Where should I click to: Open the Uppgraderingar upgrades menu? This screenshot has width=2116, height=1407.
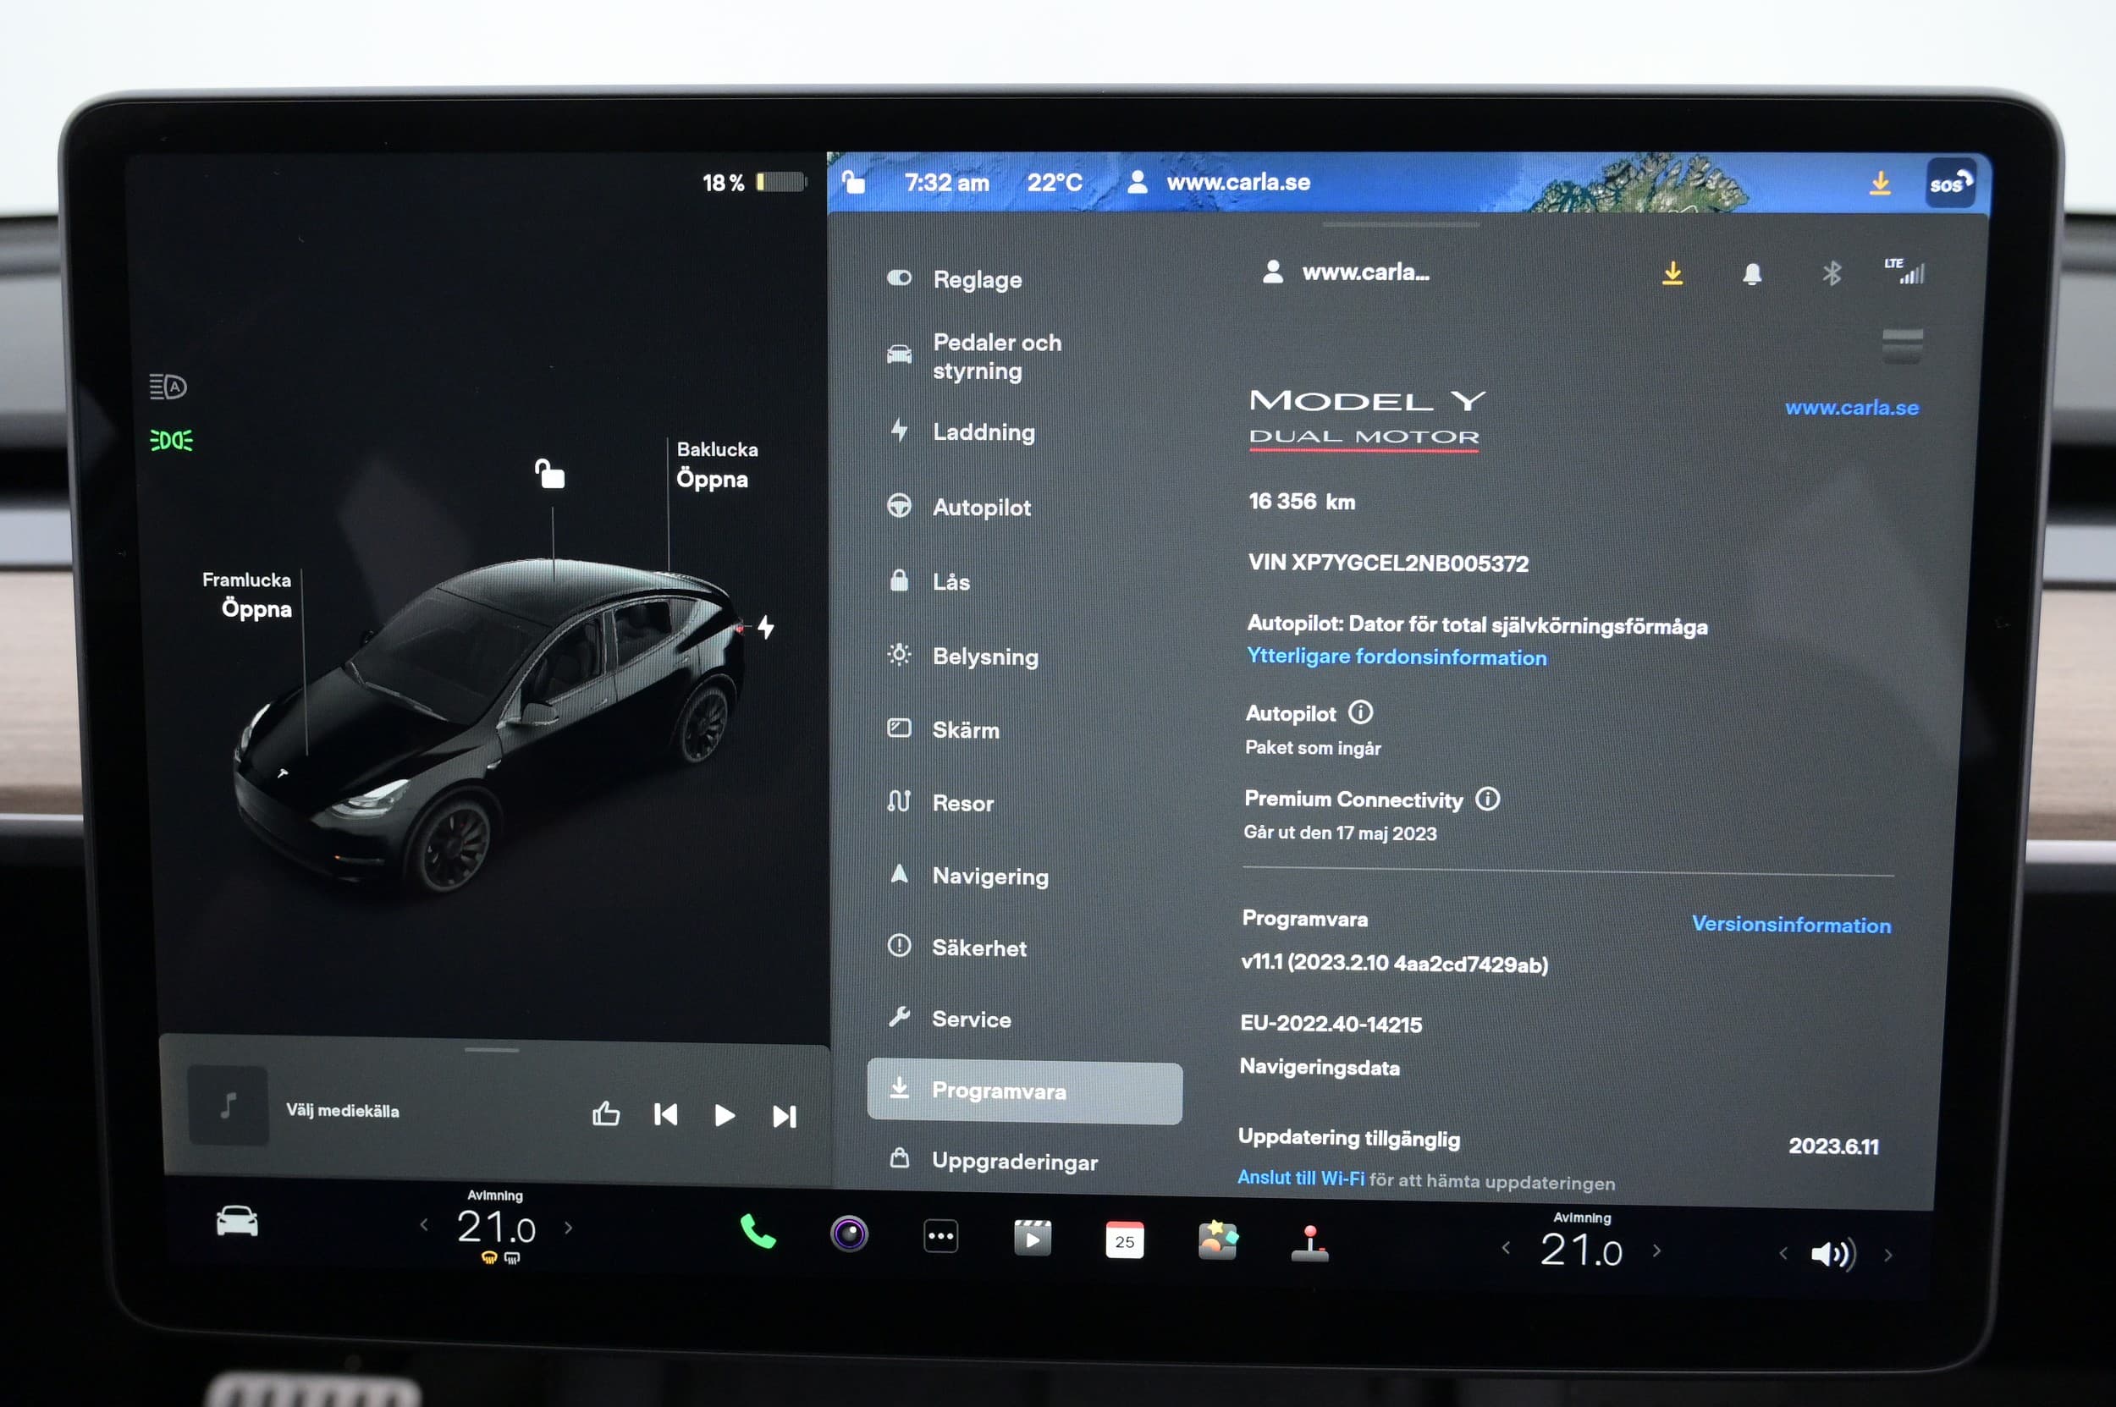click(993, 1161)
